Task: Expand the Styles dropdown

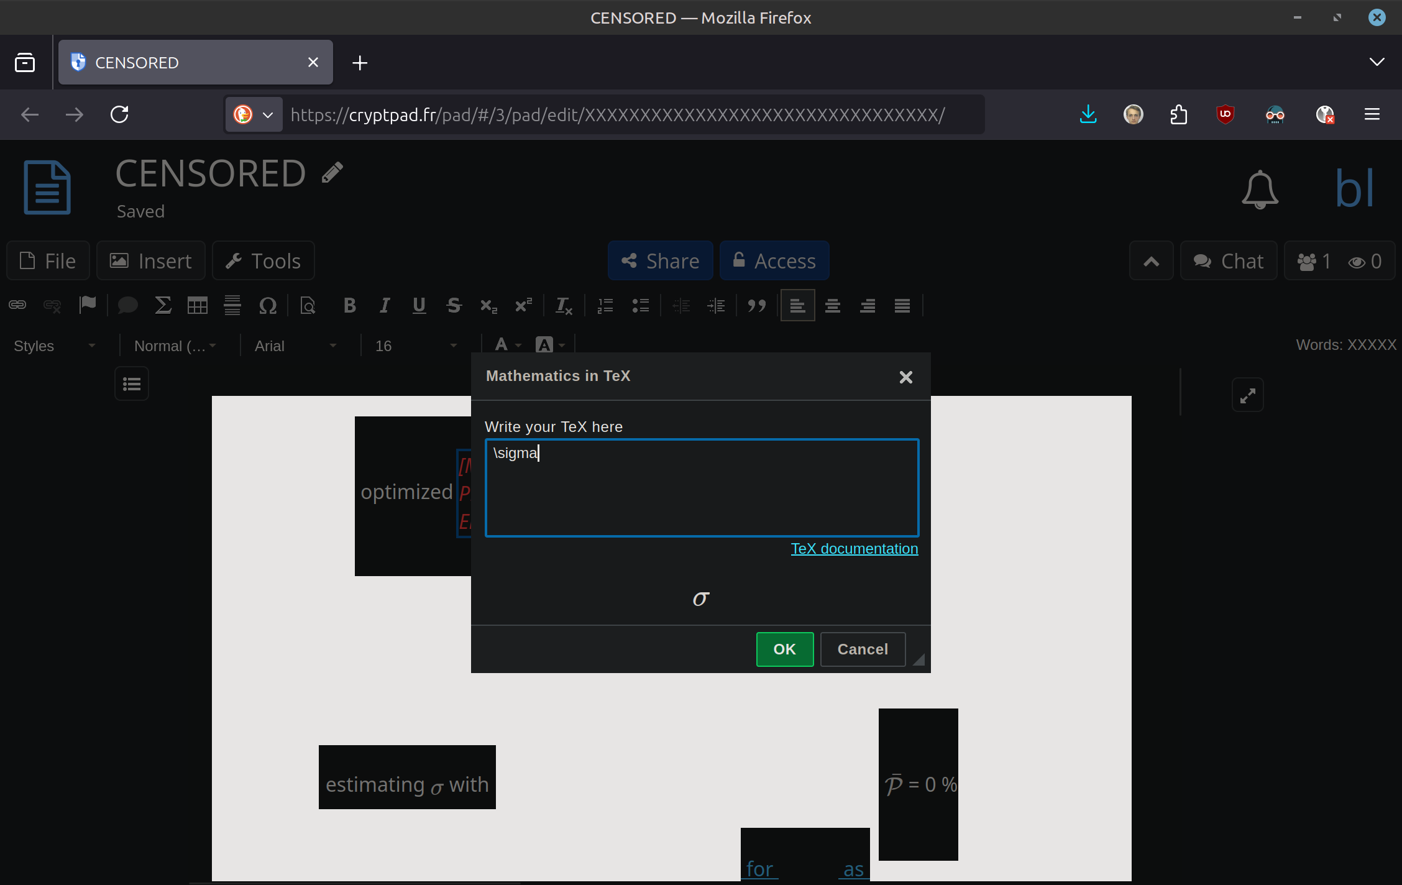Action: [x=55, y=346]
